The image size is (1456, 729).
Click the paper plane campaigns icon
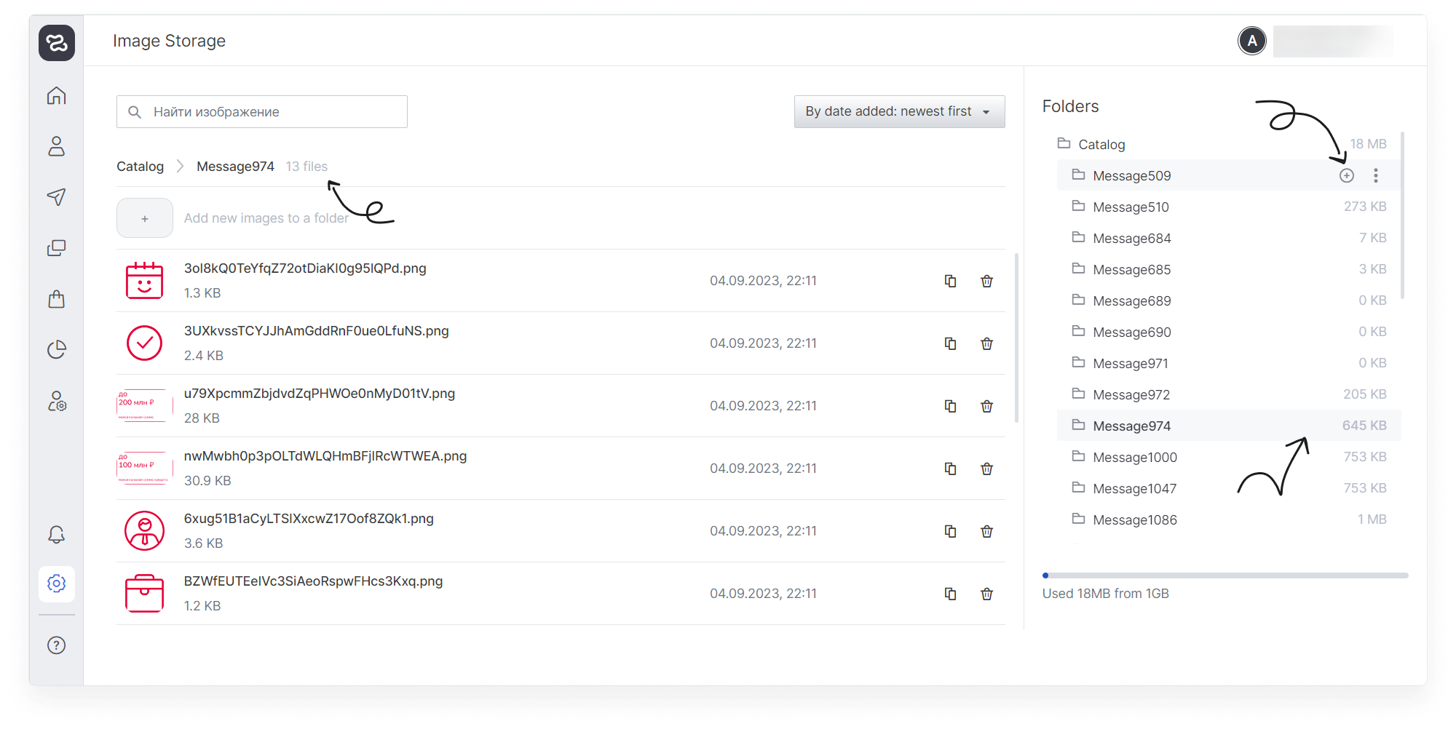pyautogui.click(x=57, y=197)
